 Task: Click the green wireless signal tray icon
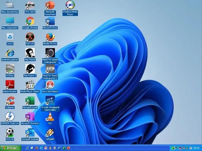tap(173, 148)
